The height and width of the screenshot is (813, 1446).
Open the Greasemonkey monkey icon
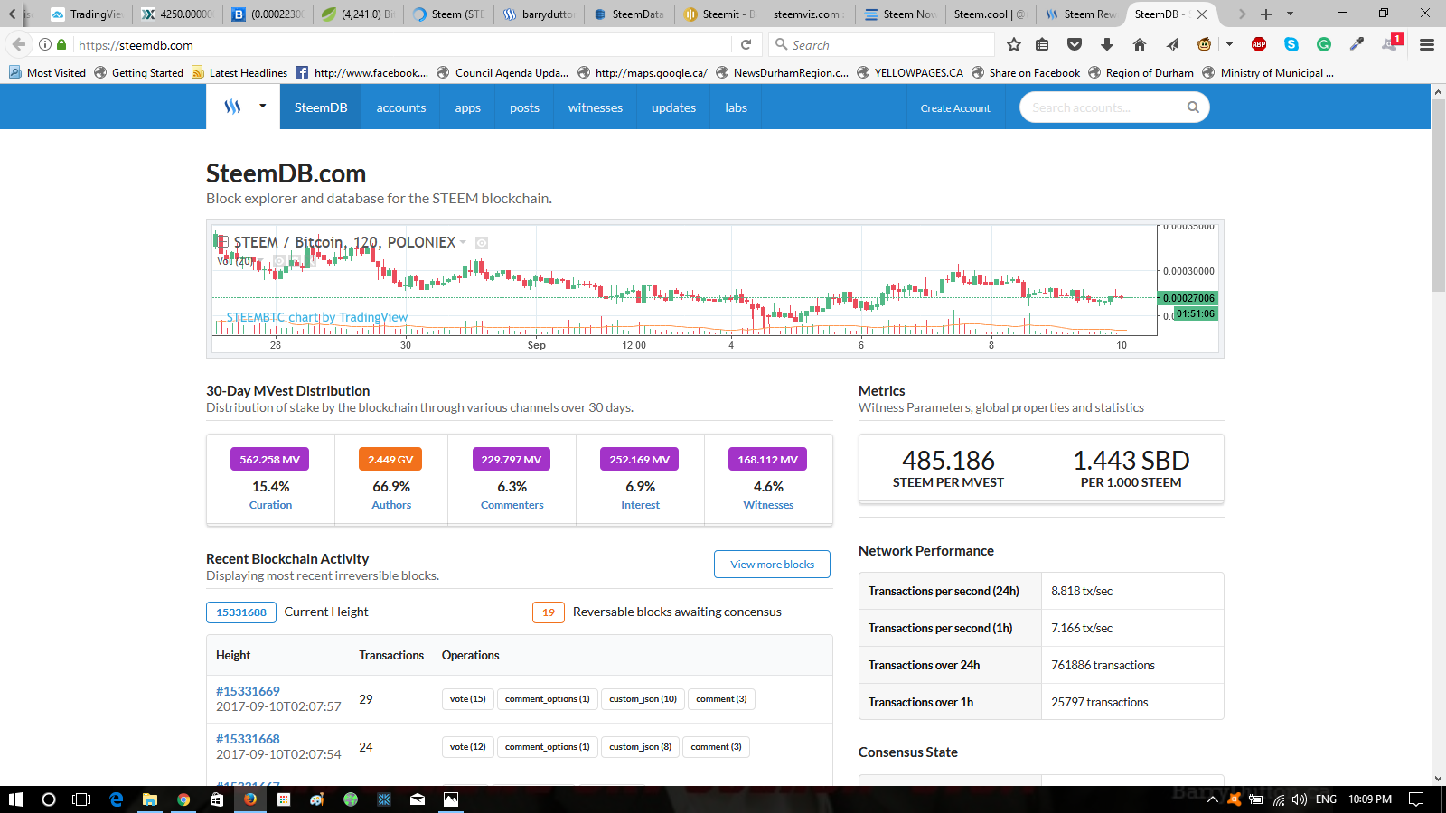pos(1205,44)
